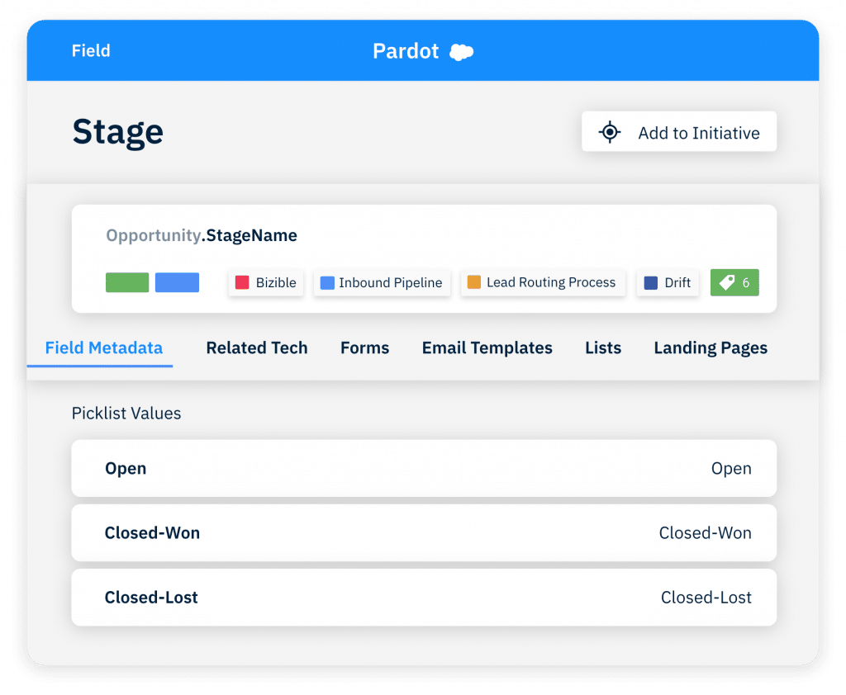Open the Forms tab
Viewport: 846px width, 695px height.
coord(364,348)
